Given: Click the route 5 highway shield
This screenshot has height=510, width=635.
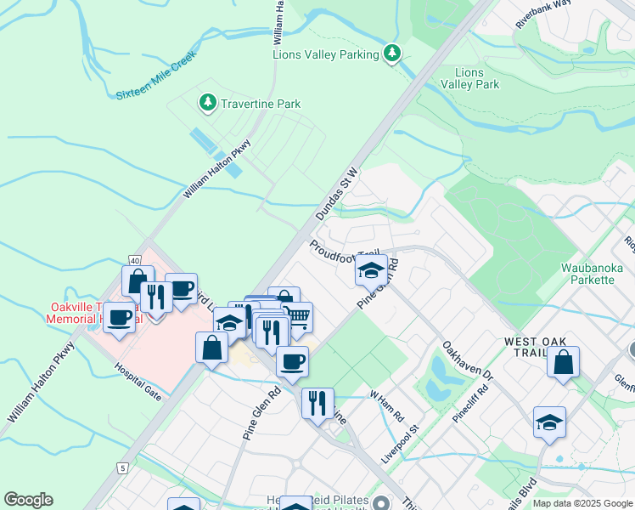Looking at the screenshot, I should [x=122, y=468].
